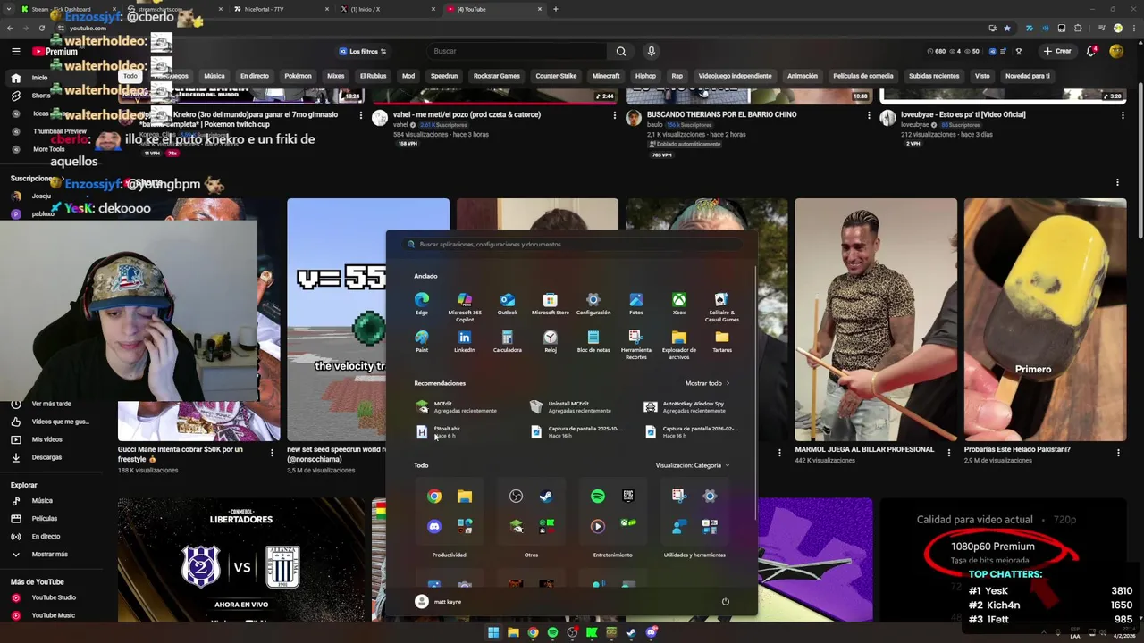Open Helado Pakistani short thumbnail

coord(1045,320)
